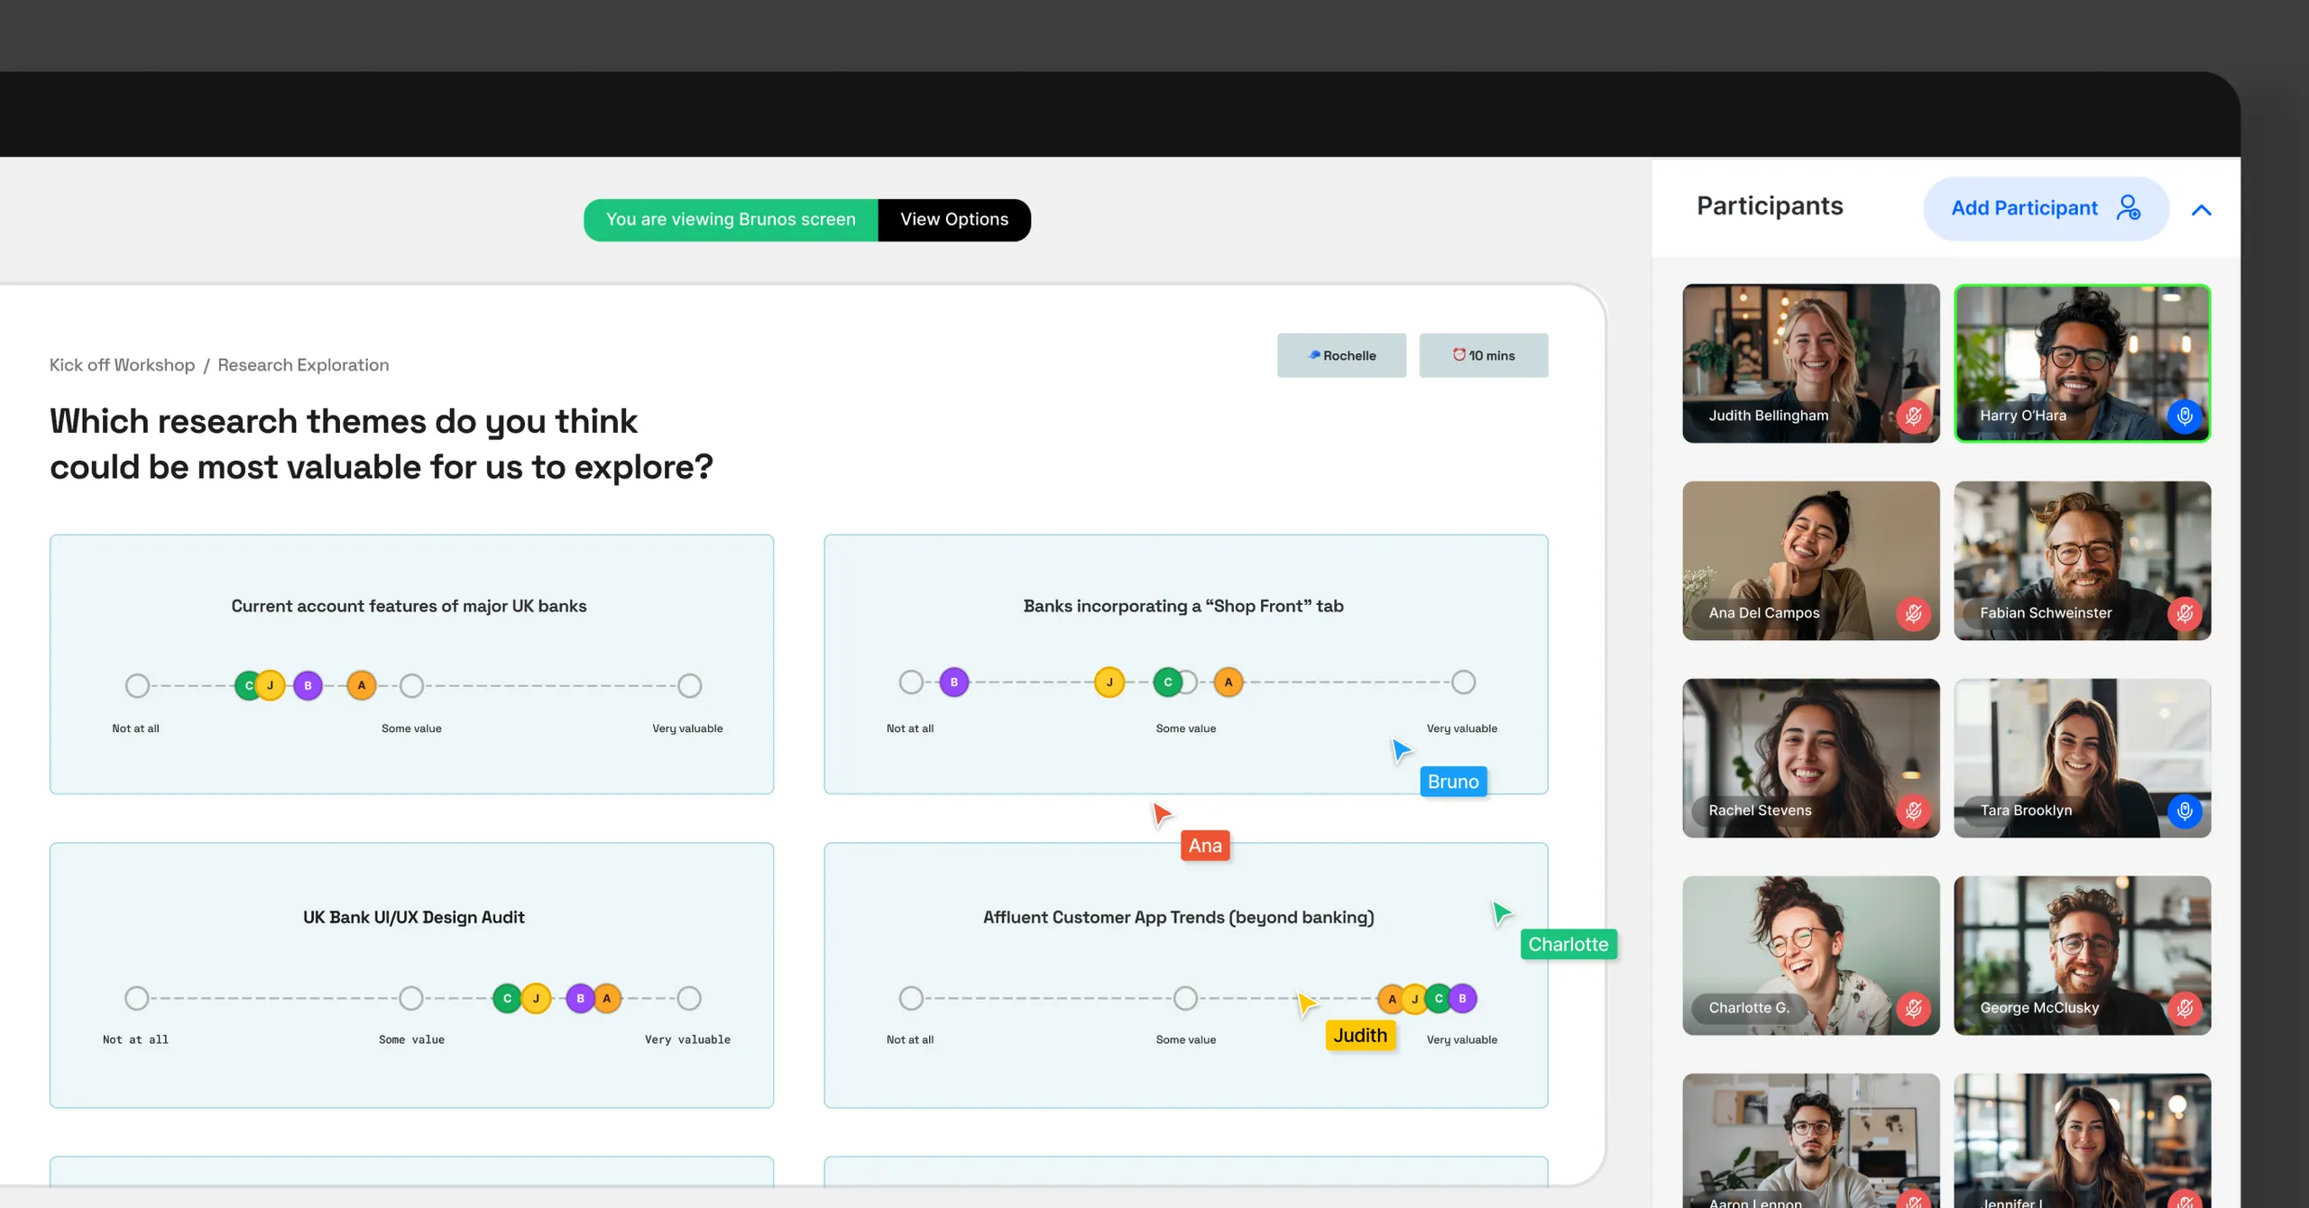The height and width of the screenshot is (1208, 2309).
Task: Unmute Judith Bellingham's microphone icon
Action: coord(1913,416)
